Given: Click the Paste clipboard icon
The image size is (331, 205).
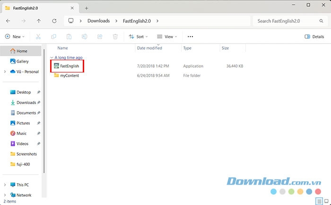Looking at the screenshot, I should [x=69, y=36].
